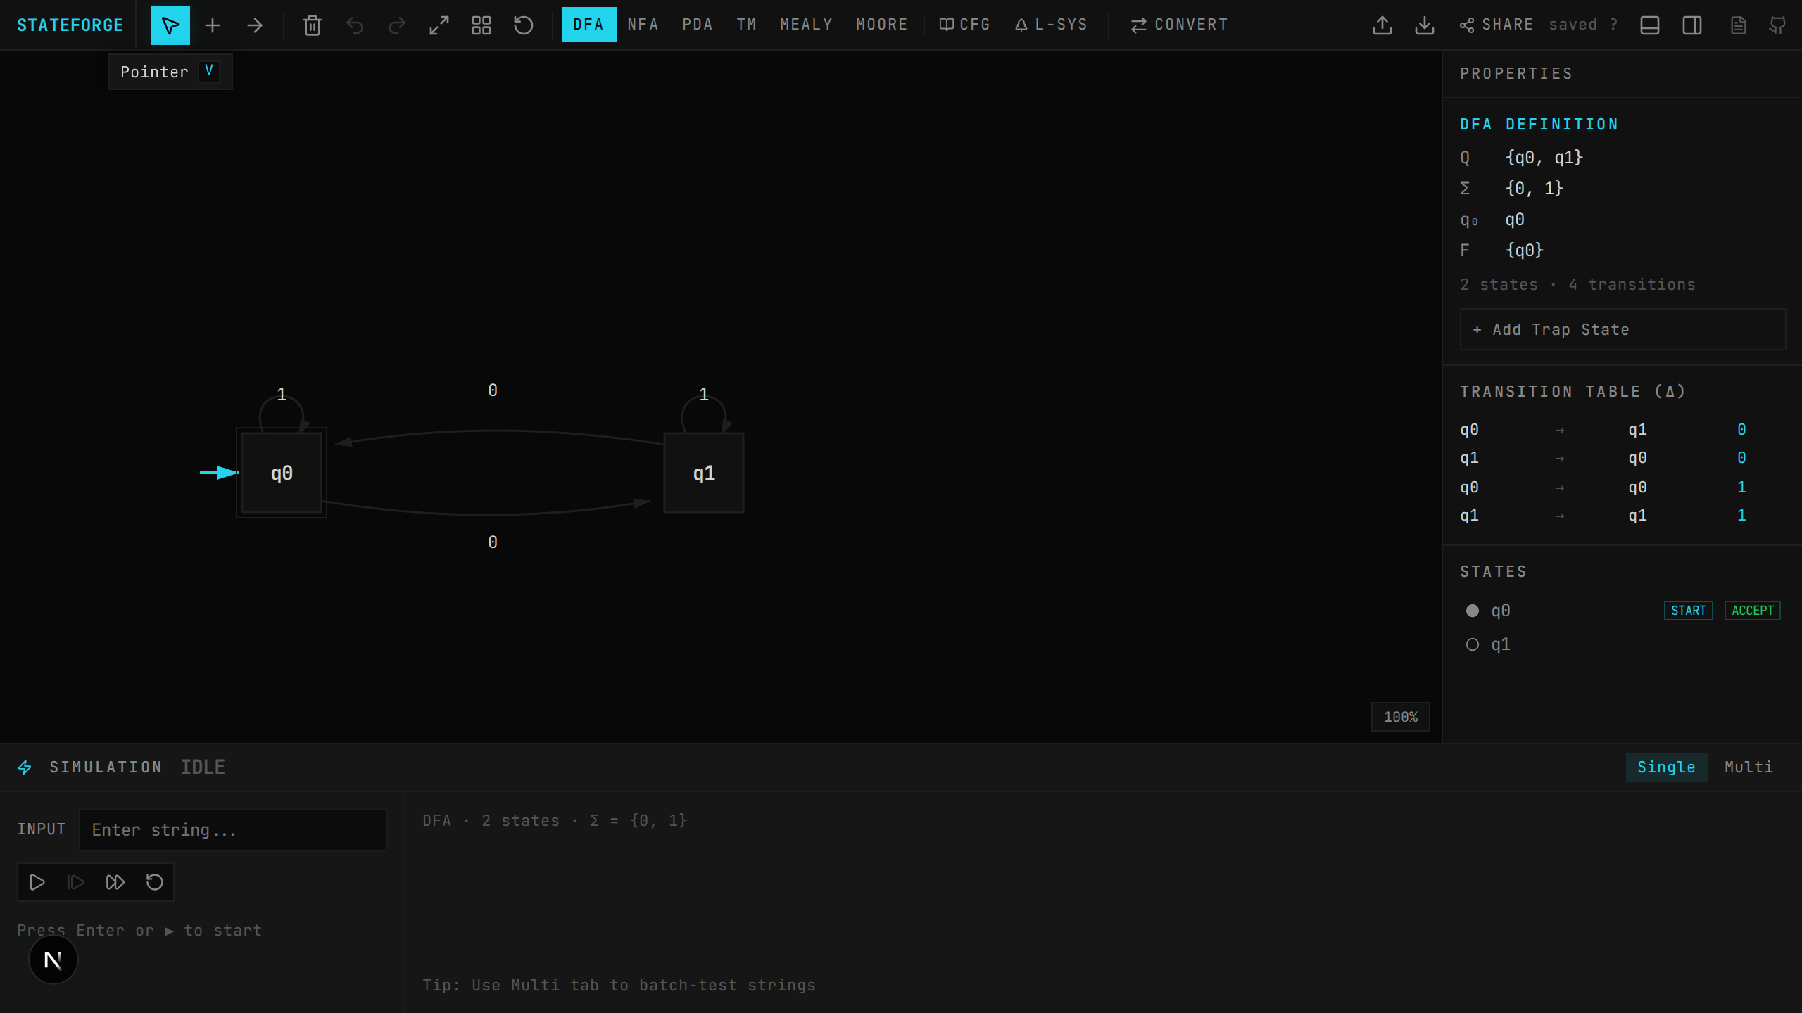Image resolution: width=1802 pixels, height=1013 pixels.
Task: Toggle ACCEPT status badge on q0
Action: click(x=1751, y=610)
